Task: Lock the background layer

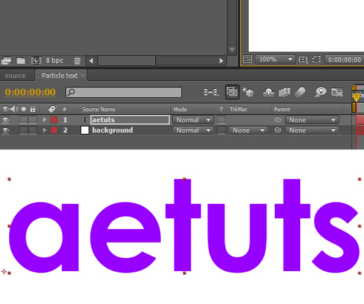Action: tap(33, 130)
